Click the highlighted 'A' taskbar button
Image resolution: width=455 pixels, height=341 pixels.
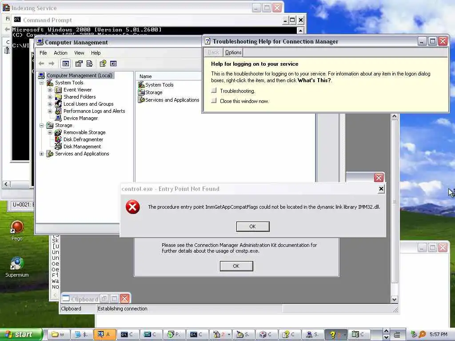coord(105,335)
